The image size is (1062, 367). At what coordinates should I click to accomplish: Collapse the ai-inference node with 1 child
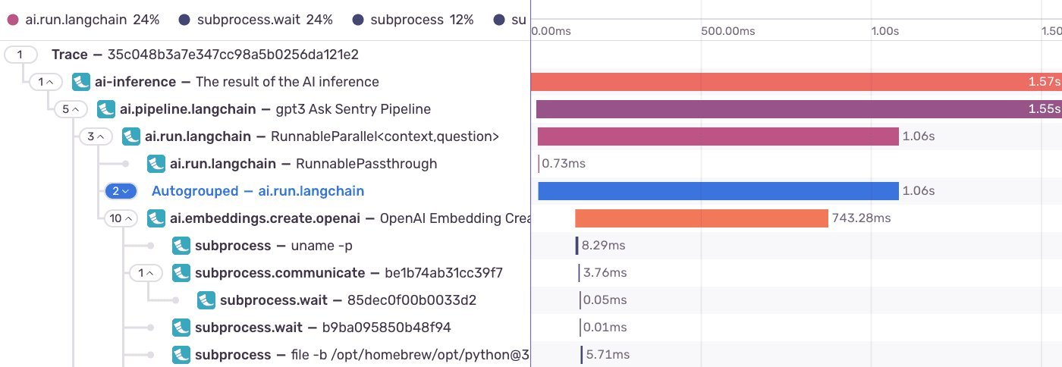46,82
